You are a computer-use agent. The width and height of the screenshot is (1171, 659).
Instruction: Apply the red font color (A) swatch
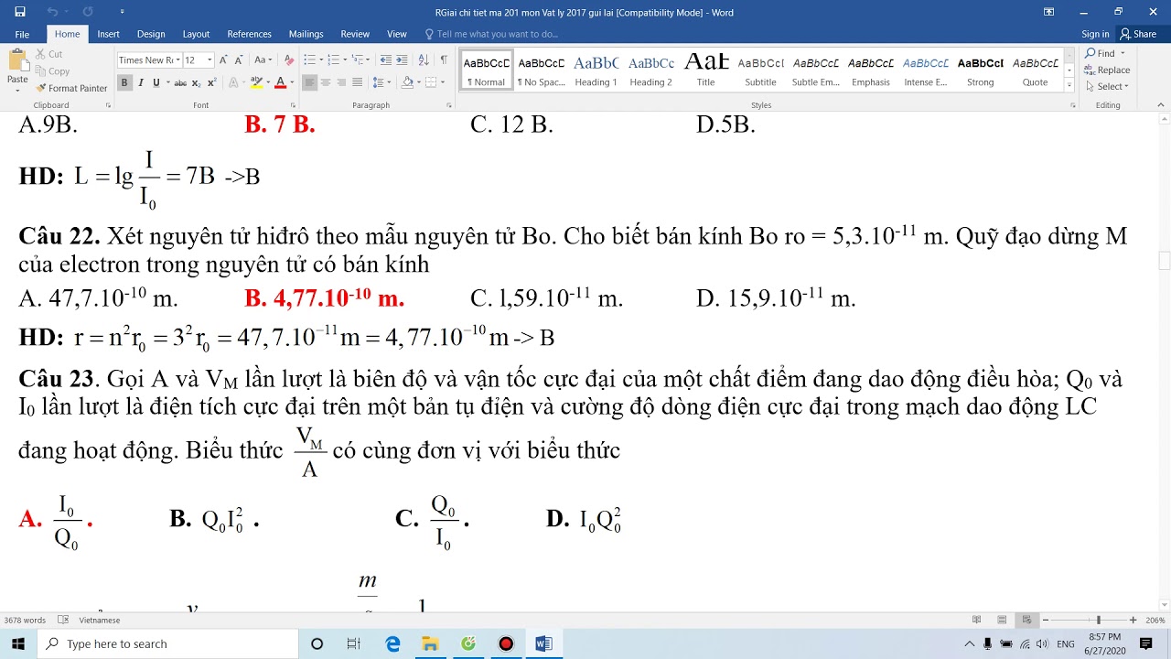coord(279,82)
